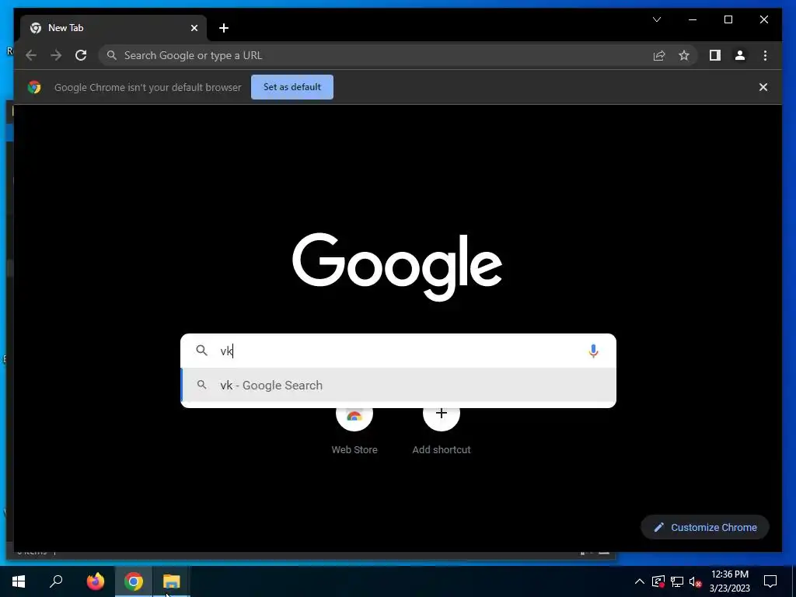Click the network icon in system tray
796x597 pixels.
coord(677,581)
